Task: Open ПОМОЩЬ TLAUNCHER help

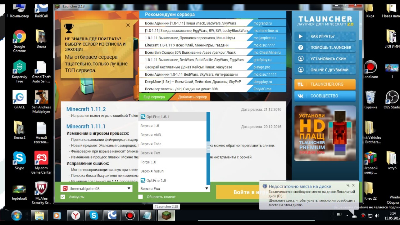Action: tap(325, 47)
